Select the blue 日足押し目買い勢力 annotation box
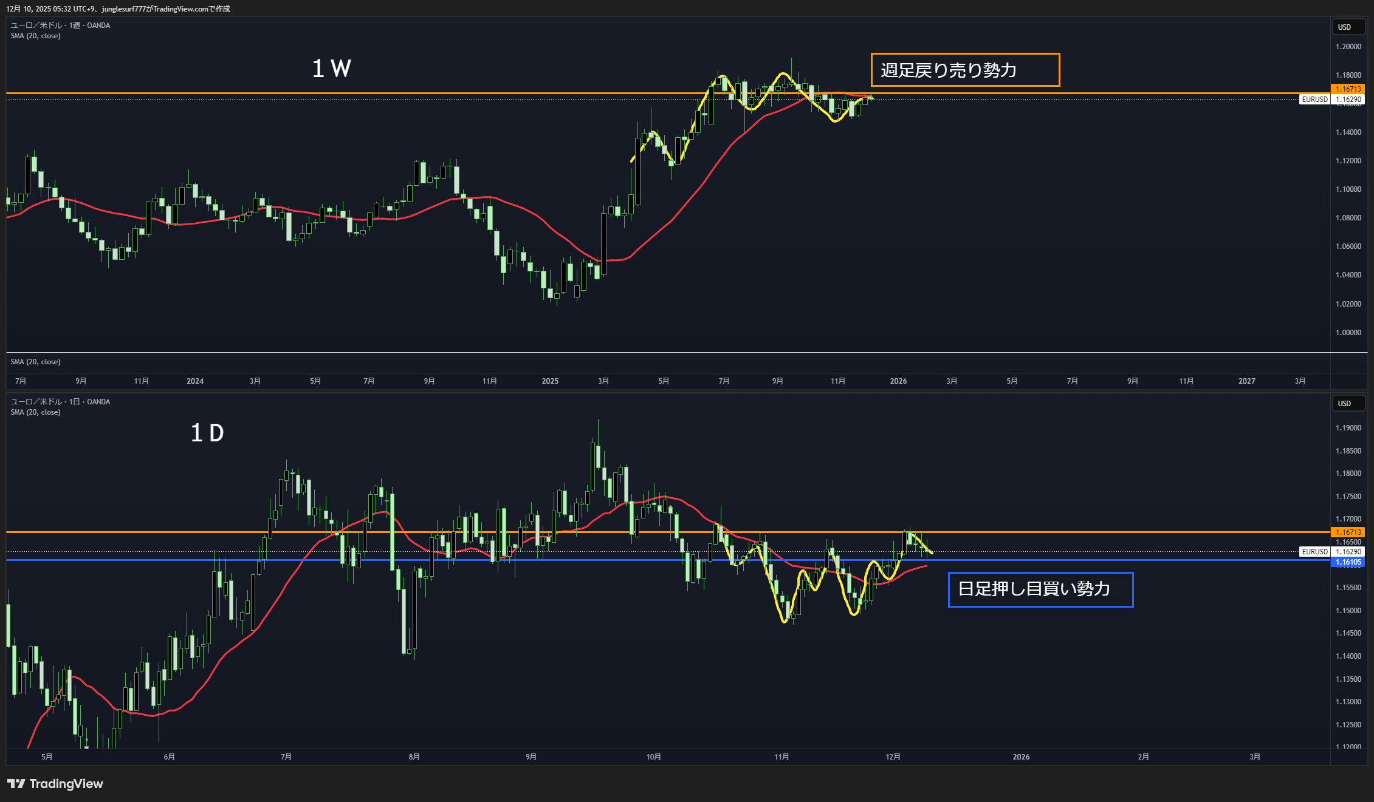 1040,589
